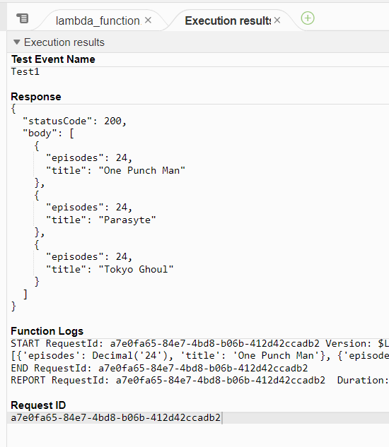Image resolution: width=389 pixels, height=447 pixels.
Task: Collapse the Execution results section
Action: (17, 42)
